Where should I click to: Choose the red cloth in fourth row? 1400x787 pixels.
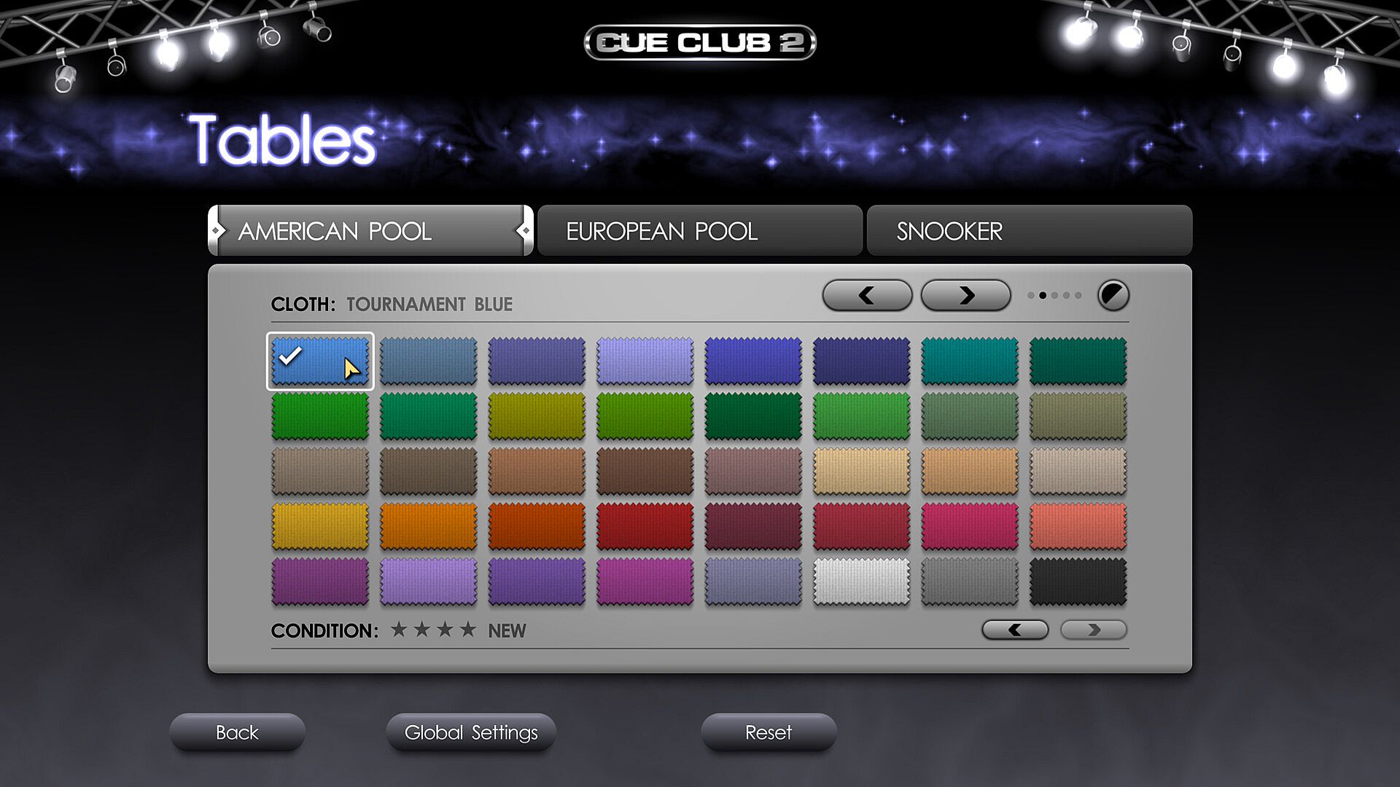pos(645,526)
